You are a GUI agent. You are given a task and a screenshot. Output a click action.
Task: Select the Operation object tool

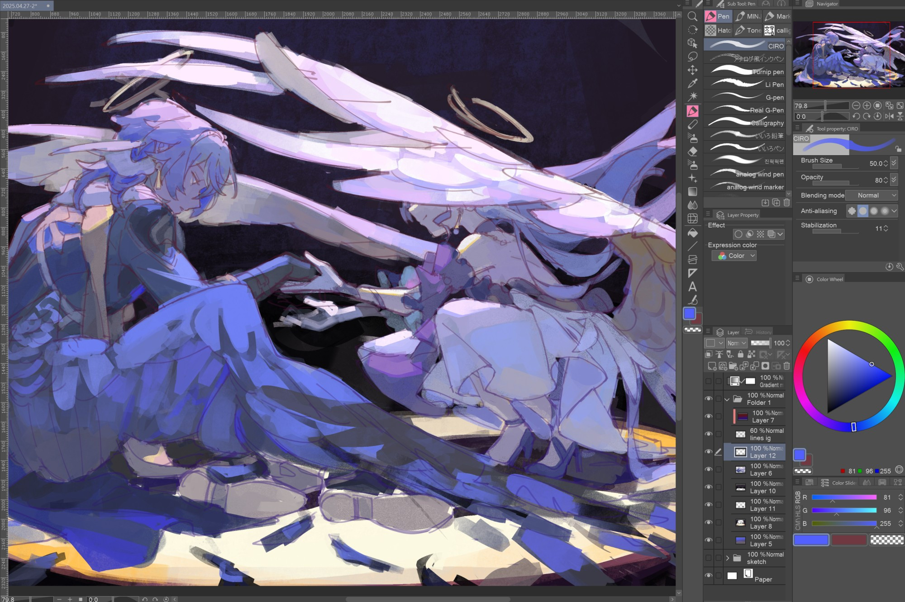(x=692, y=43)
